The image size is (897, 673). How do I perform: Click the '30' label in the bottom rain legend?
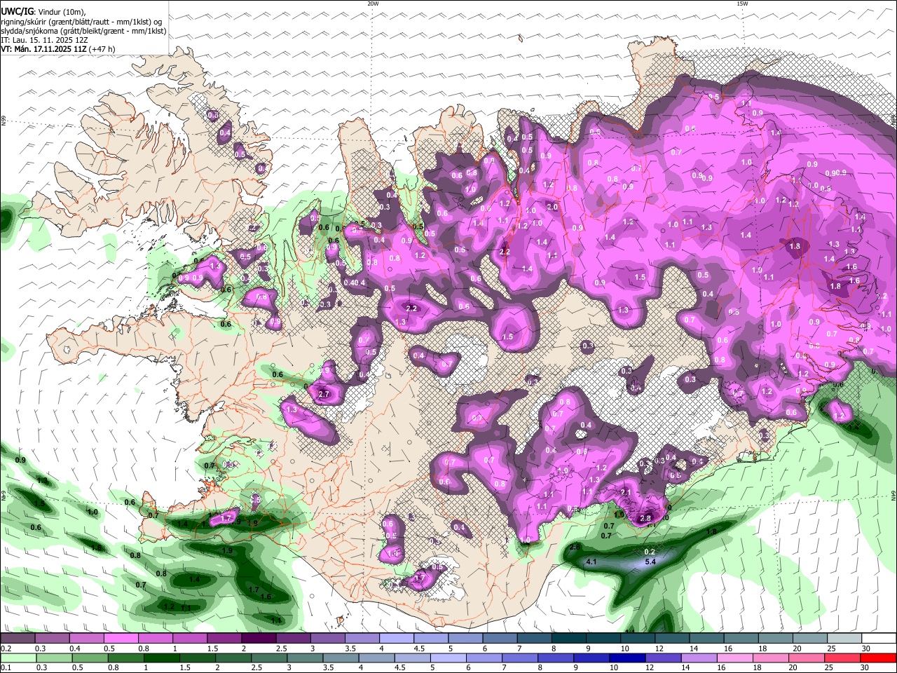click(x=865, y=668)
